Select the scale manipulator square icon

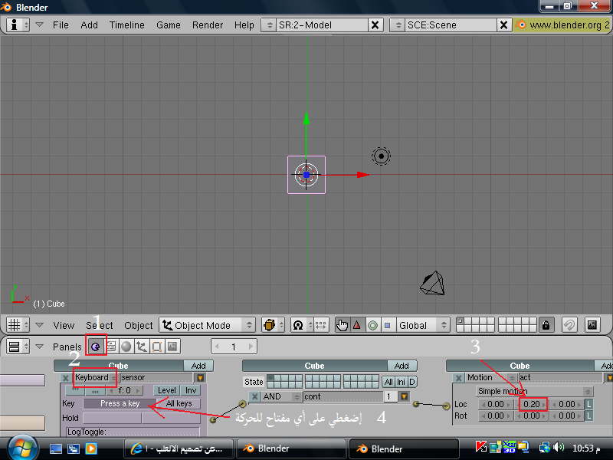pos(388,325)
